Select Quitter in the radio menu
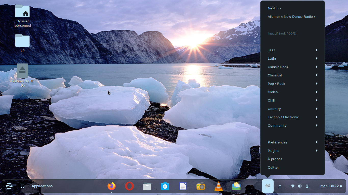Viewport: 348px width, 195px height. pyautogui.click(x=273, y=168)
